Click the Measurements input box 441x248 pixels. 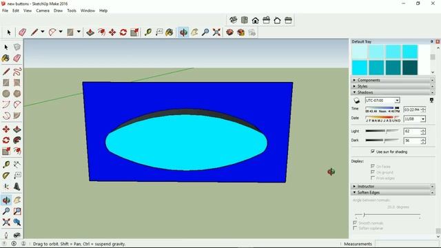tap(408, 243)
